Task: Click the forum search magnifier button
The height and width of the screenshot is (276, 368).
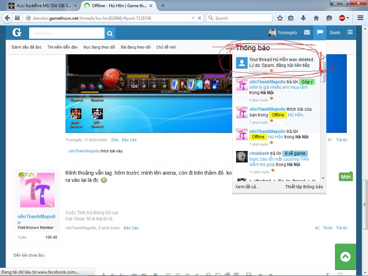Action: click(x=110, y=33)
